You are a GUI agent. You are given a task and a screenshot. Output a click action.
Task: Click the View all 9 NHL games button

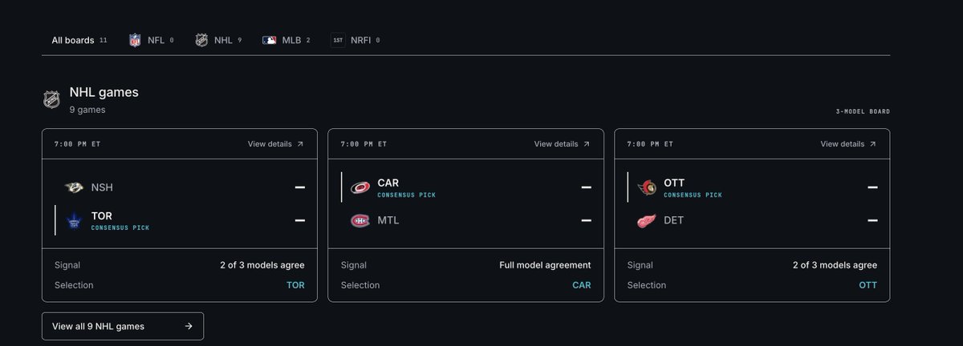pos(123,326)
